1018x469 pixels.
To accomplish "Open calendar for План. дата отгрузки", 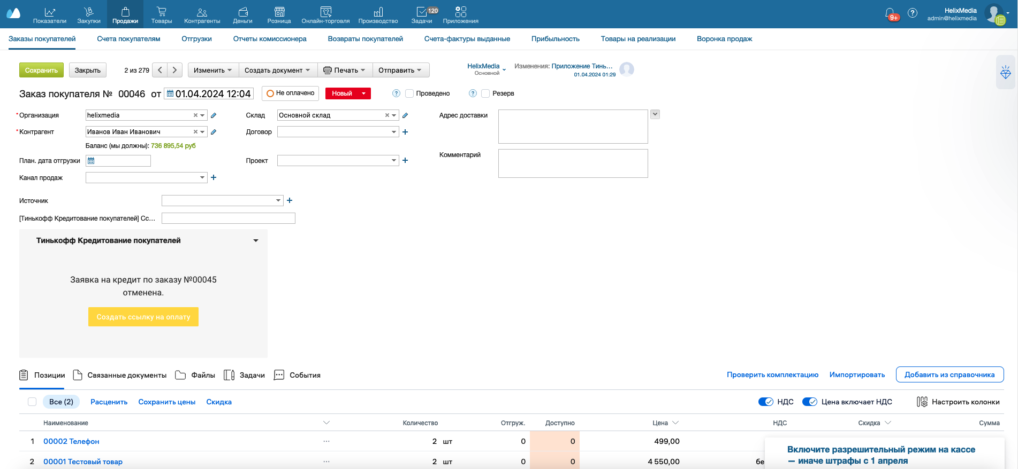I will 91,161.
